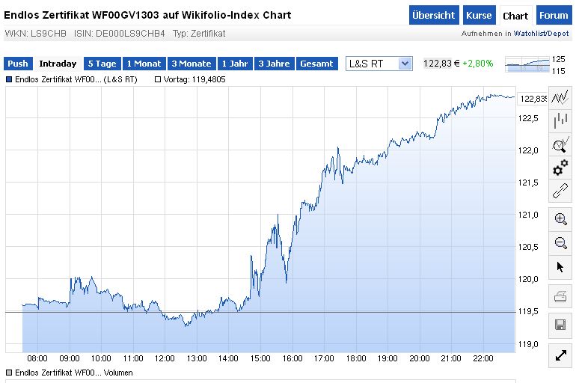
Task: Switch to bar chart type icon
Action: click(x=560, y=121)
